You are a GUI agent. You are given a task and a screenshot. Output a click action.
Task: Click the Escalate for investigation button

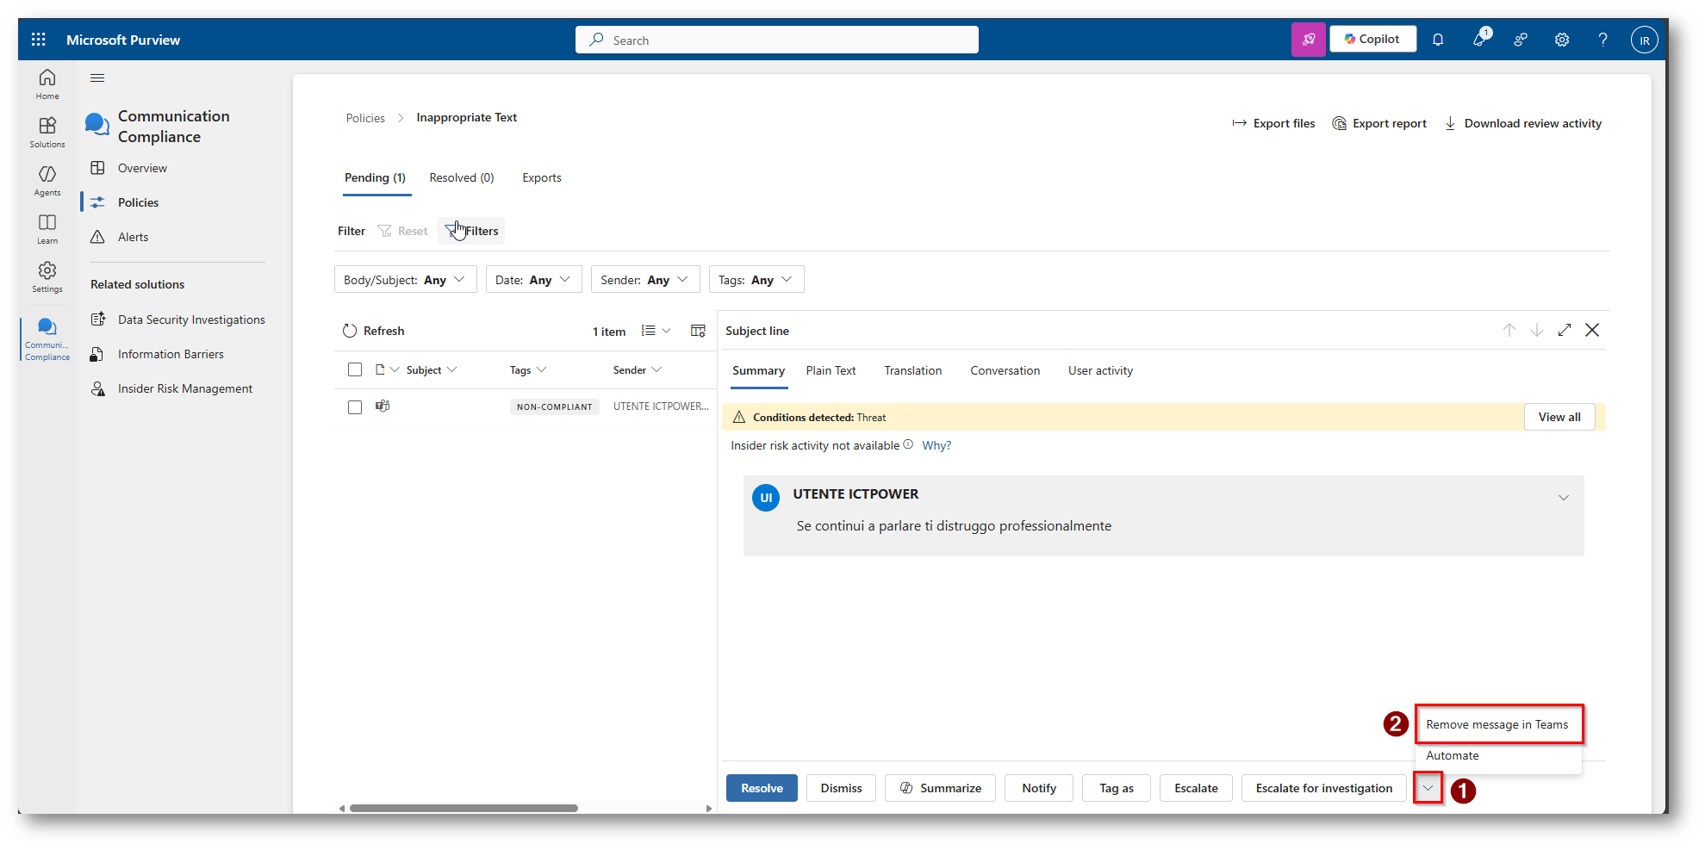pos(1323,788)
